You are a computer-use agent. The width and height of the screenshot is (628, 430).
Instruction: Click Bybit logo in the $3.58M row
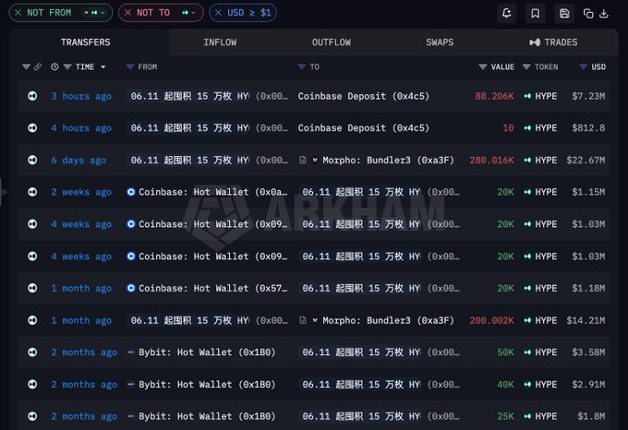(x=130, y=352)
